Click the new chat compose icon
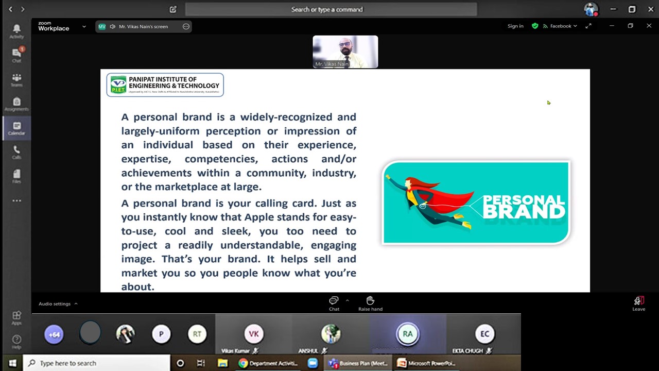Viewport: 659px width, 371px height. click(x=173, y=9)
